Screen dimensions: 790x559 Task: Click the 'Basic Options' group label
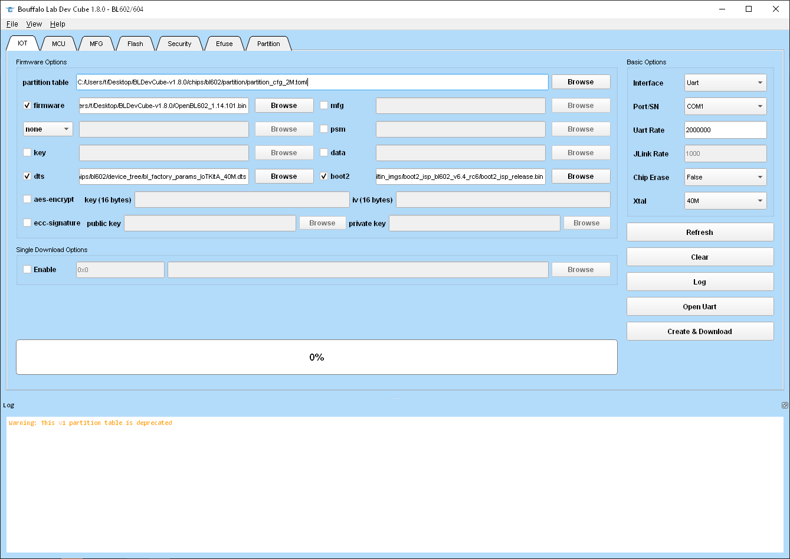[646, 62]
